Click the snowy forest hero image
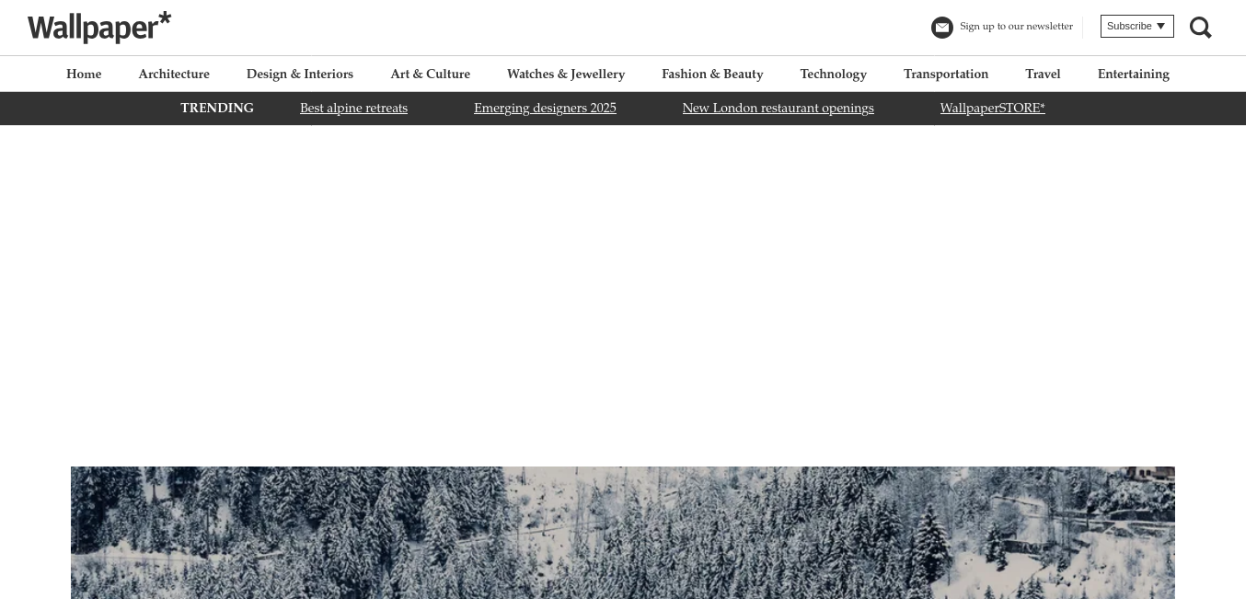Viewport: 1257px width, 599px height. tap(623, 533)
